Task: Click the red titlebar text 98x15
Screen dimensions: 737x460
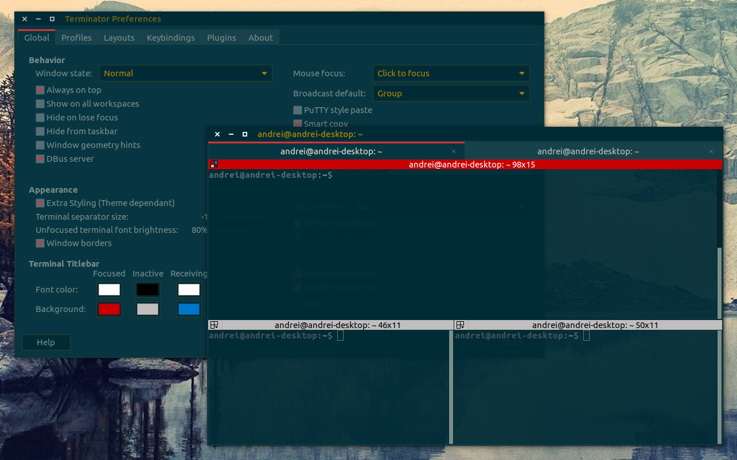Action: 472,165
